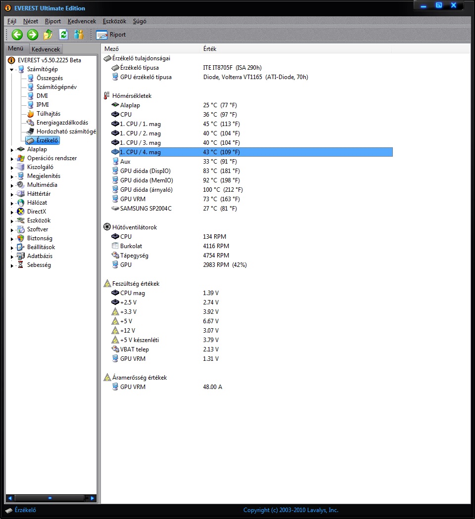Select the Számítógépnév tree item
This screenshot has height=519, width=475.
tap(56, 86)
